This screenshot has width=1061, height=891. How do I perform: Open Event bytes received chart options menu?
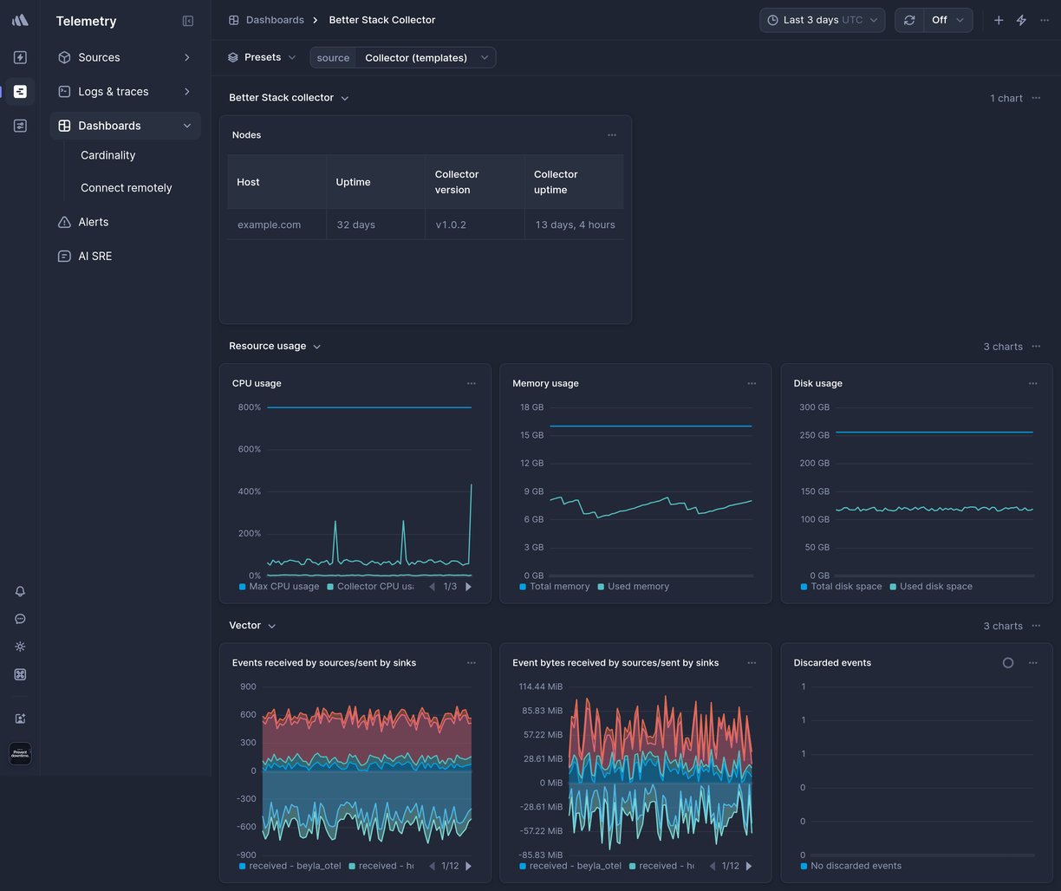[752, 663]
